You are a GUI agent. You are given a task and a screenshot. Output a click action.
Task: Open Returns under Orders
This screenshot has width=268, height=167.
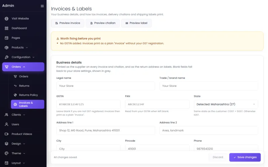point(27,86)
